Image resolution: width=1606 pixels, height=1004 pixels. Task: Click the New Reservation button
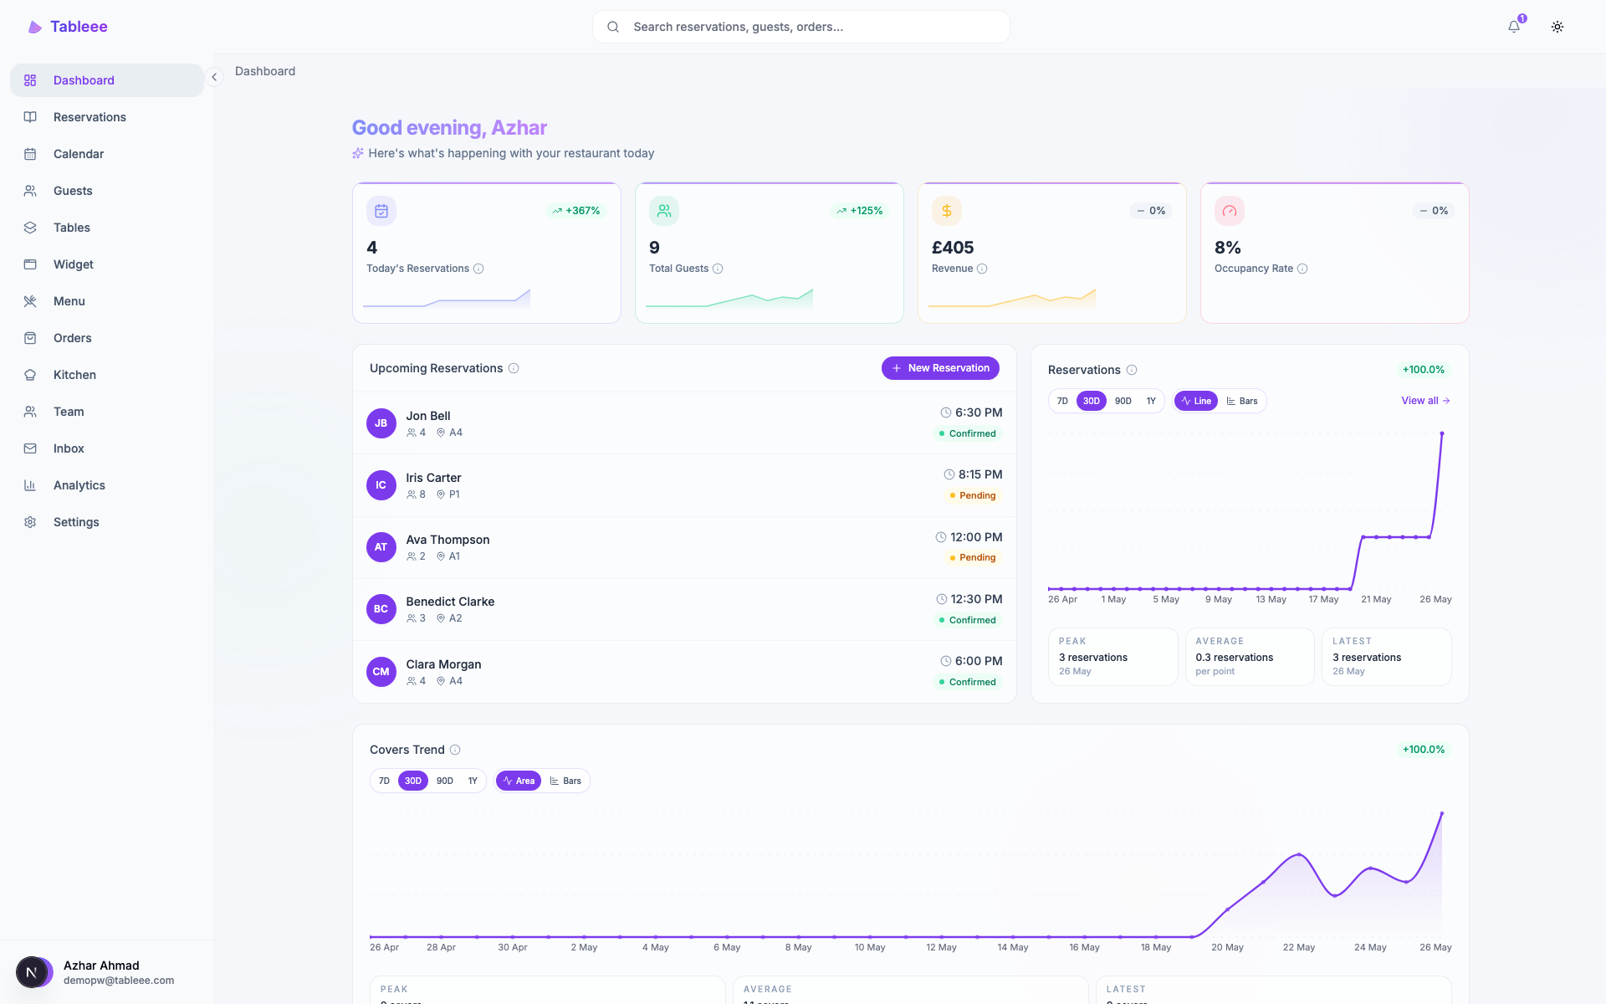[940, 368]
